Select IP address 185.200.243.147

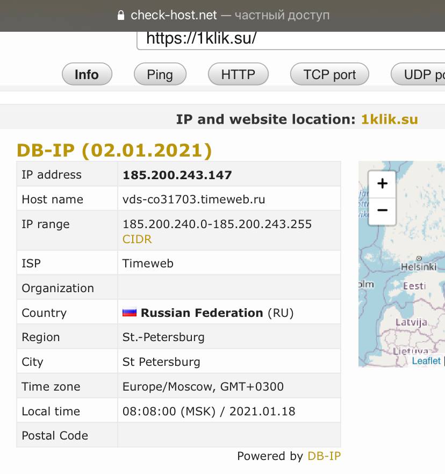177,175
